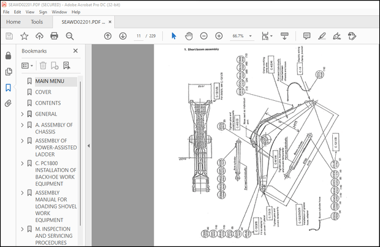The width and height of the screenshot is (380, 247).
Task: Expand the GENERAL bookmark
Action: coord(22,114)
